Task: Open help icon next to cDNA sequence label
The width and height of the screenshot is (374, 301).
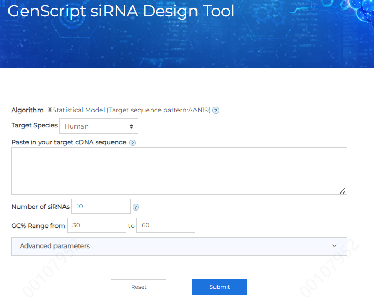Action: [133, 143]
